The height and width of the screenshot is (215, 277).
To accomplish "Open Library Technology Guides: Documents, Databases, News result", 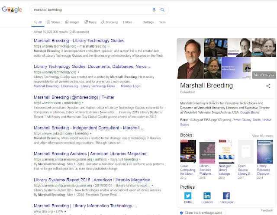I will tap(92, 67).
